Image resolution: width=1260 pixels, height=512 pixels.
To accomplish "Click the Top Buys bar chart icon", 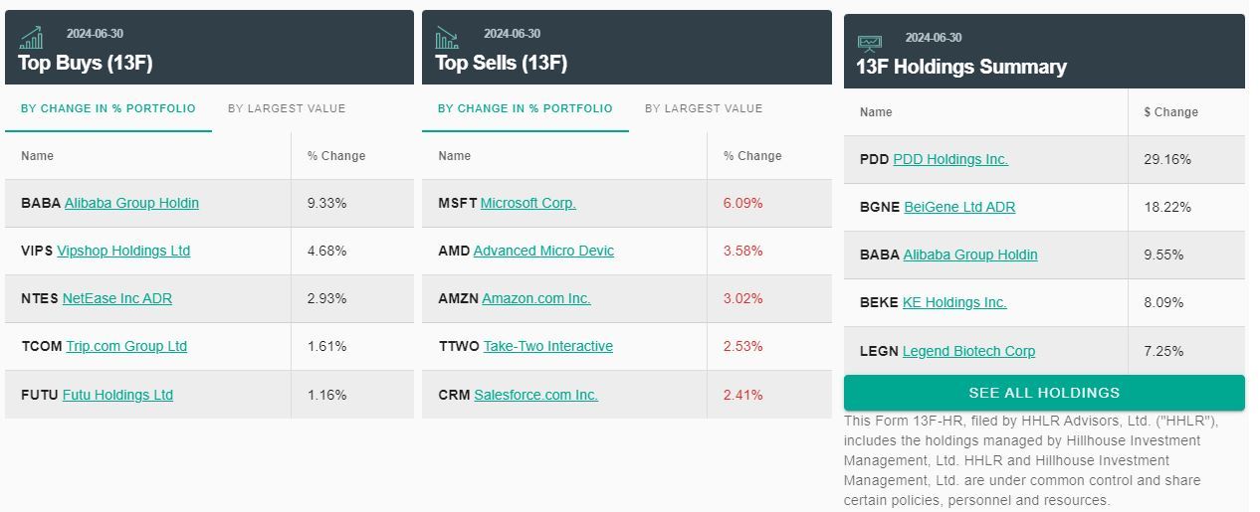I will coord(31,39).
